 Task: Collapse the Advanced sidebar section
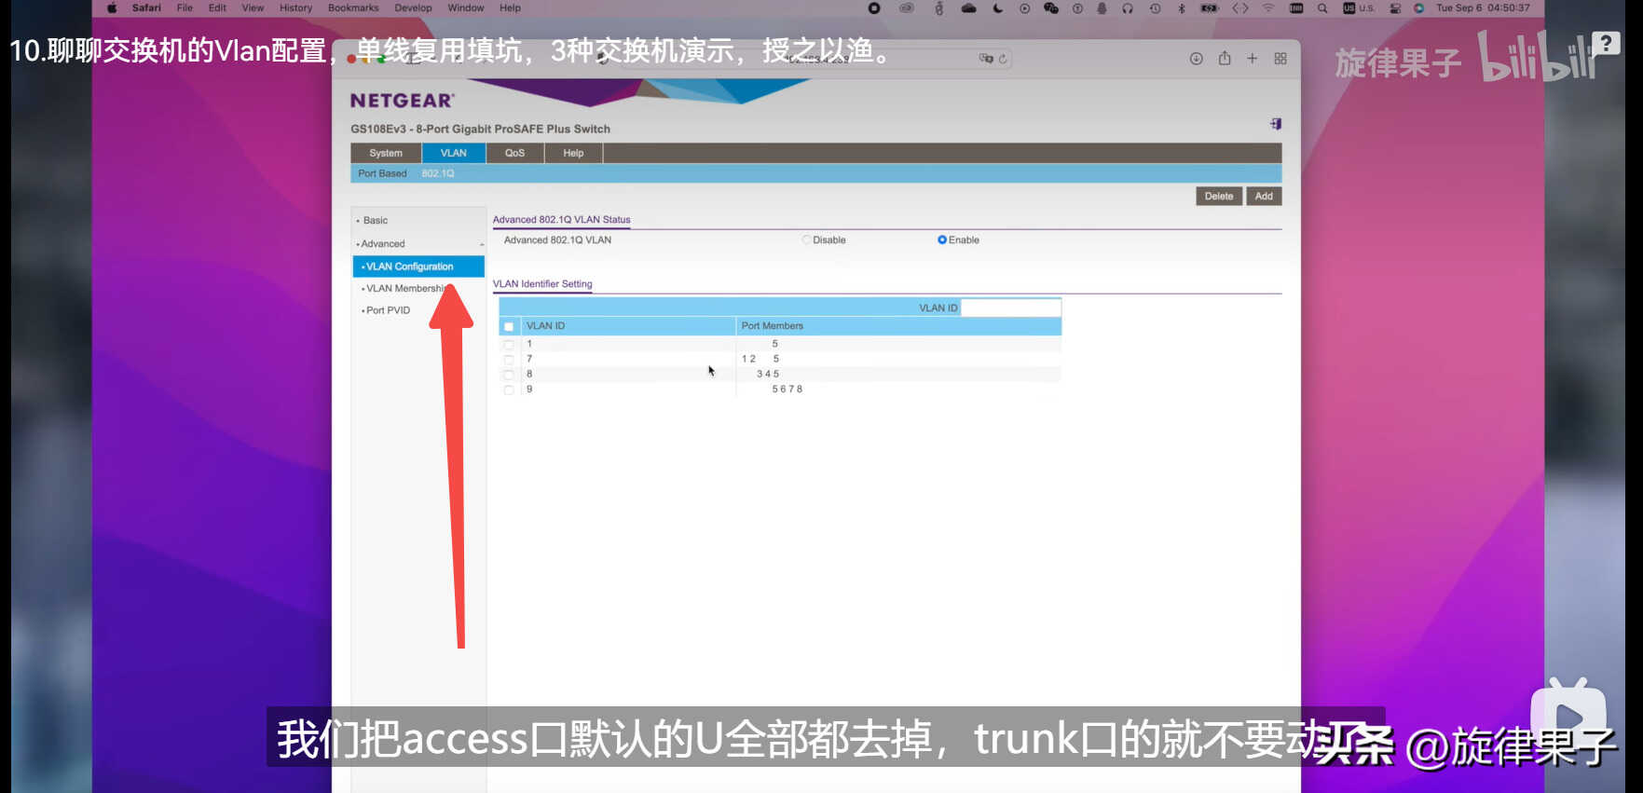[x=383, y=244]
